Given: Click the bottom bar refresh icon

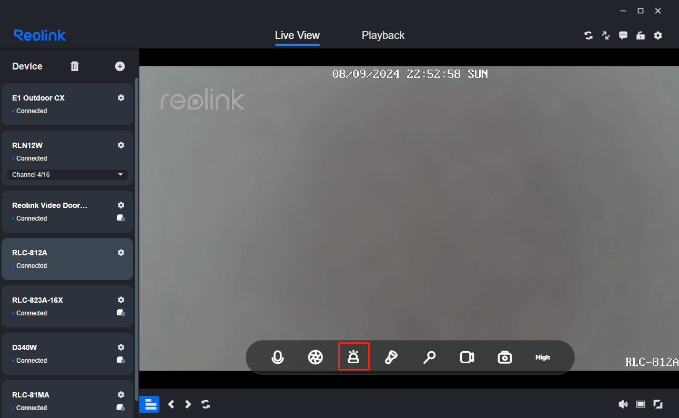Looking at the screenshot, I should tap(206, 404).
